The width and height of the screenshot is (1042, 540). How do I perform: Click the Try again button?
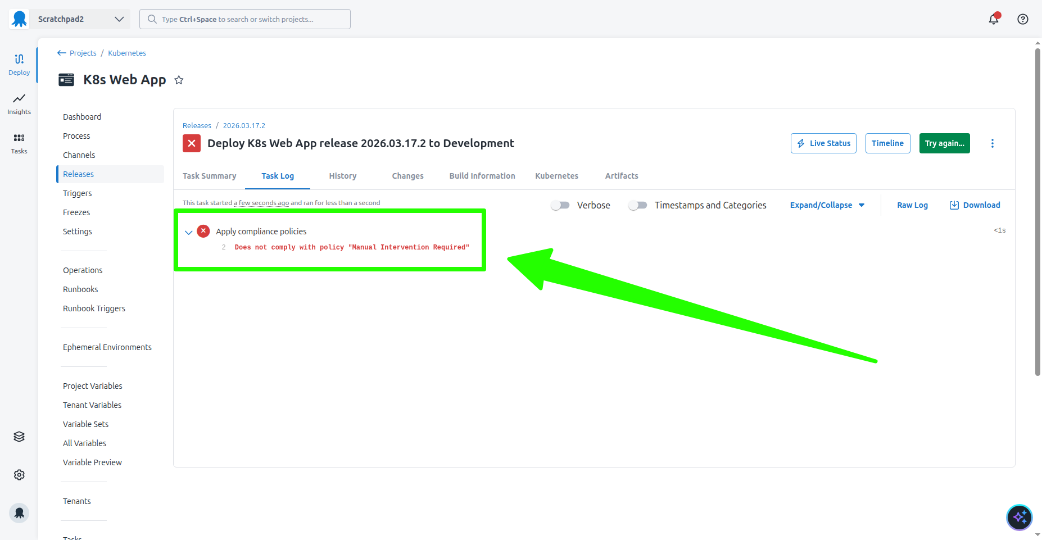click(944, 143)
